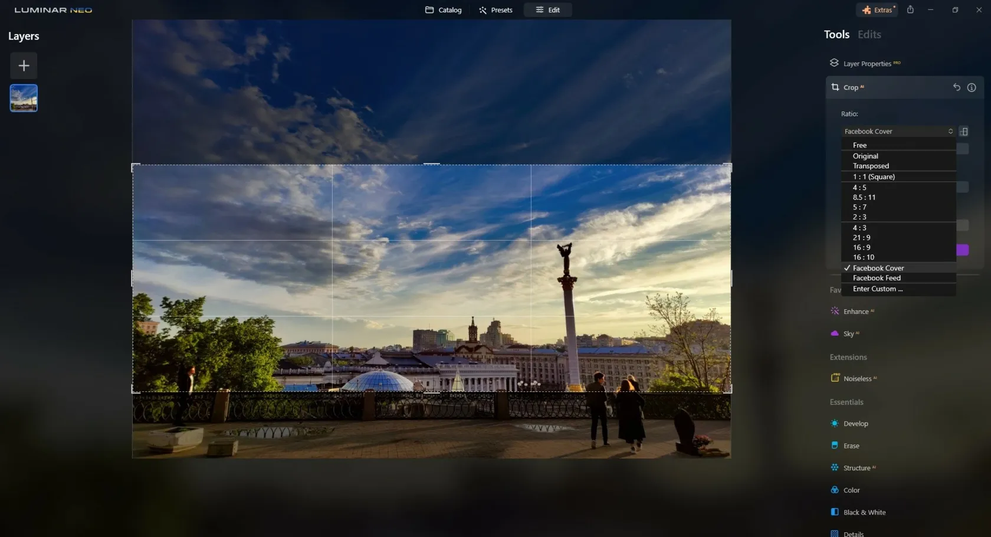Choose the 16:9 aspect ratio
991x537 pixels.
(x=861, y=247)
